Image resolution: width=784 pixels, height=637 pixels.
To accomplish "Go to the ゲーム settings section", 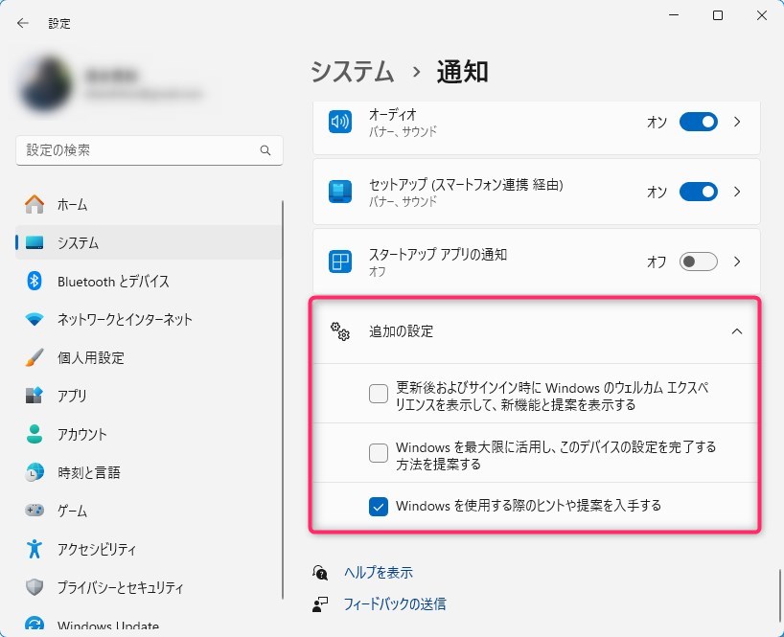I will [72, 512].
